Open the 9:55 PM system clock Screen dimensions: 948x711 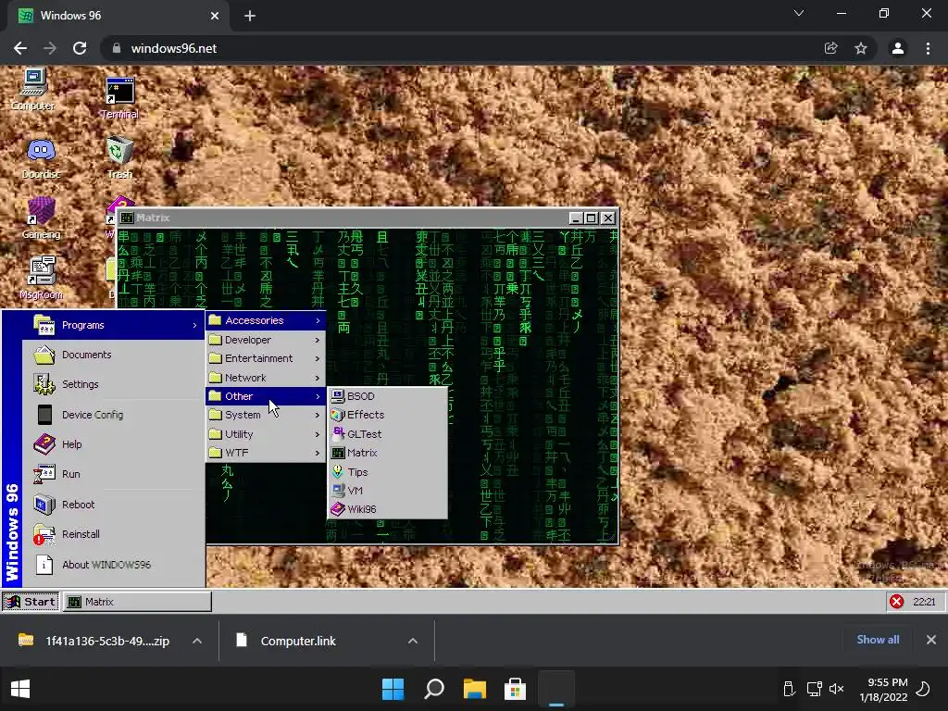pyautogui.click(x=883, y=689)
